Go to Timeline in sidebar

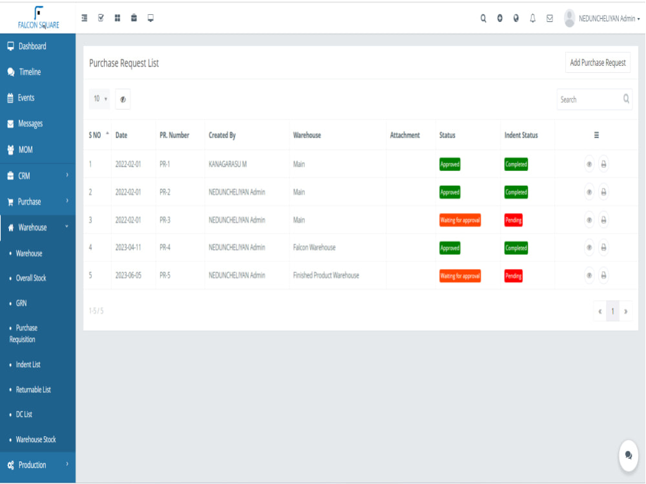38,72
